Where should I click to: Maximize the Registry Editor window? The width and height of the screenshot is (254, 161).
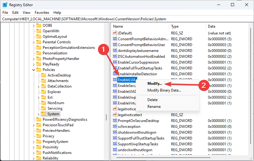pos(233,5)
